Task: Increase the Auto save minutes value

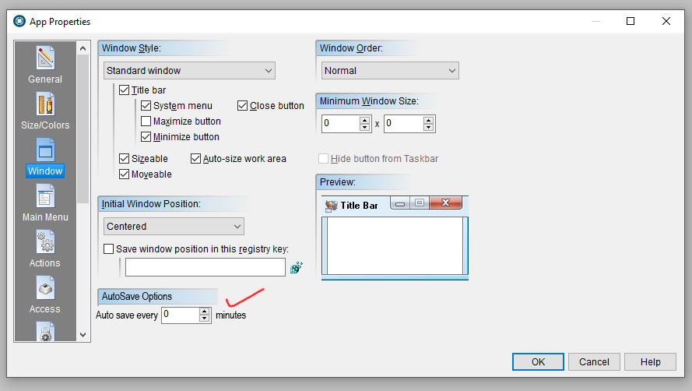Action: pyautogui.click(x=204, y=312)
